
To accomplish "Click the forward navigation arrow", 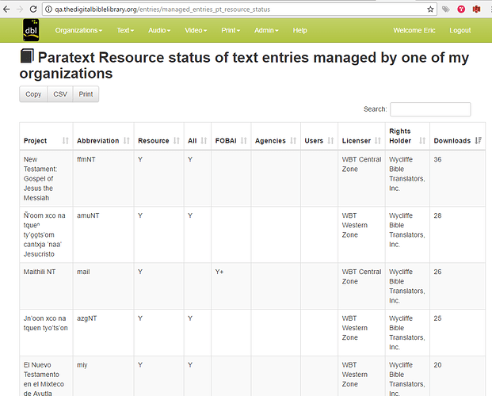I will point(20,9).
